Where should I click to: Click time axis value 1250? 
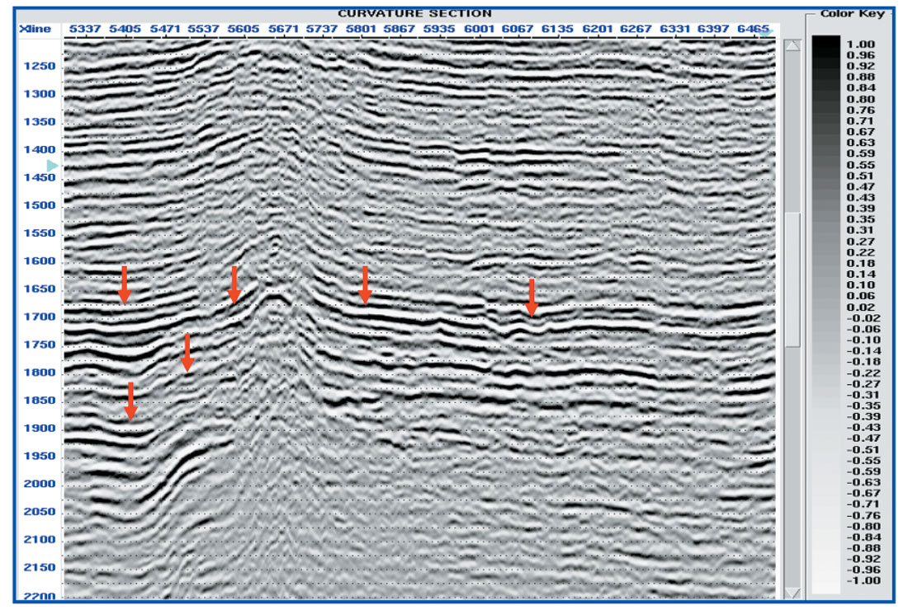click(x=40, y=66)
